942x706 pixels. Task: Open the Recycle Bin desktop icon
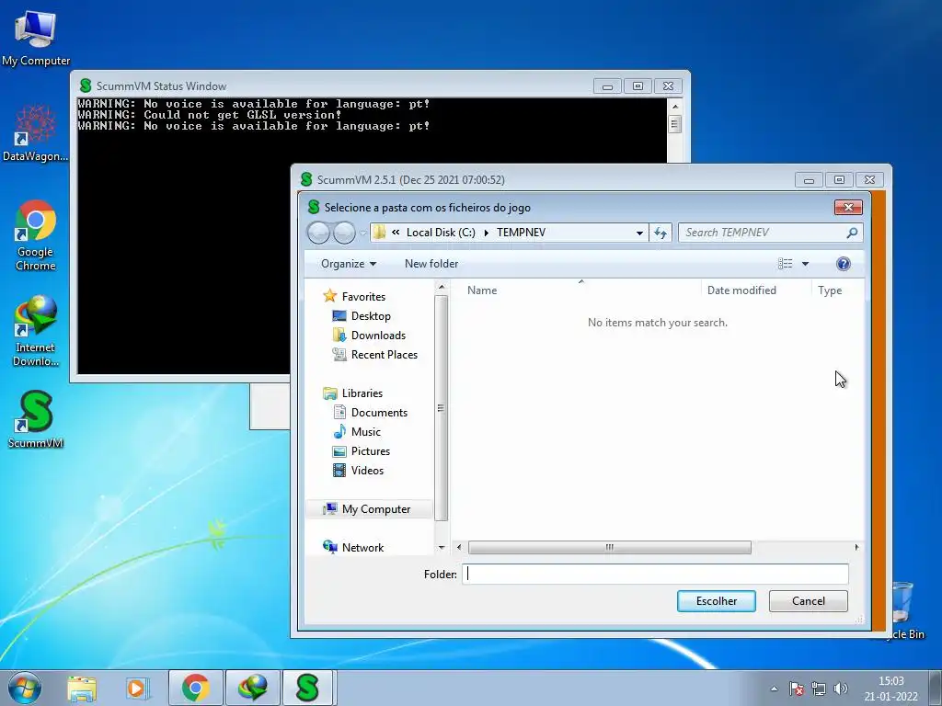click(x=903, y=609)
